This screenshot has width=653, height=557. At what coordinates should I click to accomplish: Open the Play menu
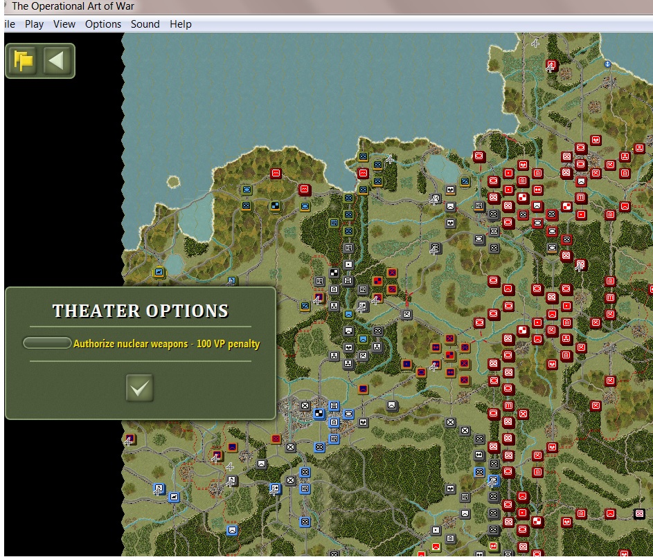point(34,24)
